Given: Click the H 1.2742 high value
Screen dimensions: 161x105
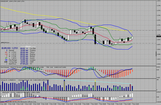Looking at the screenshot, I should [12, 52].
